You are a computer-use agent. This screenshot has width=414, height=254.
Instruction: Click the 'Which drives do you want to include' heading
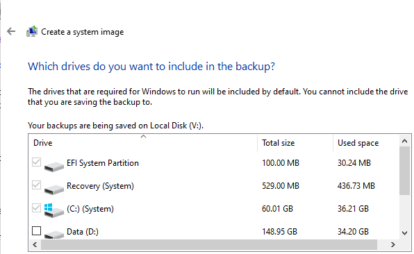(x=151, y=67)
